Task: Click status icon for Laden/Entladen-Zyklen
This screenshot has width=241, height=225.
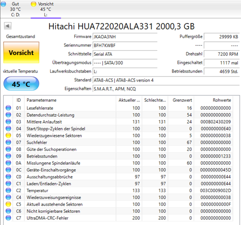Action: click(x=8, y=184)
